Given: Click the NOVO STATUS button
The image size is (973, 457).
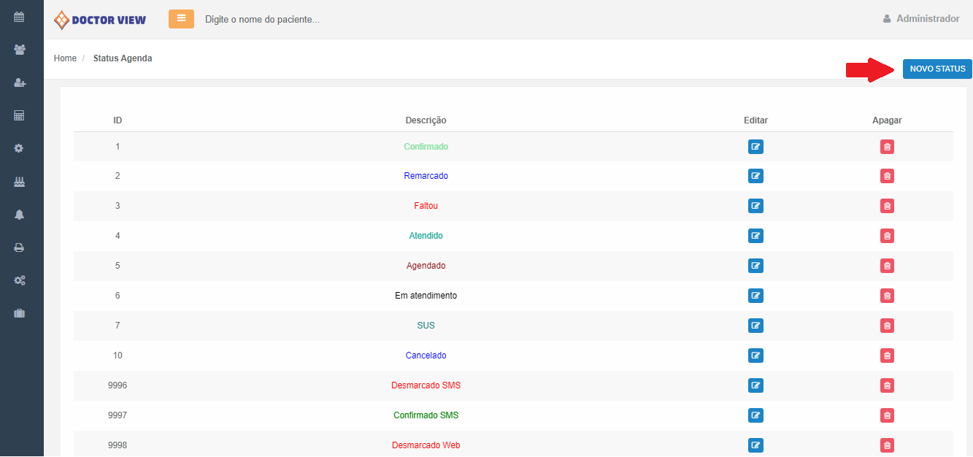Looking at the screenshot, I should click(937, 69).
